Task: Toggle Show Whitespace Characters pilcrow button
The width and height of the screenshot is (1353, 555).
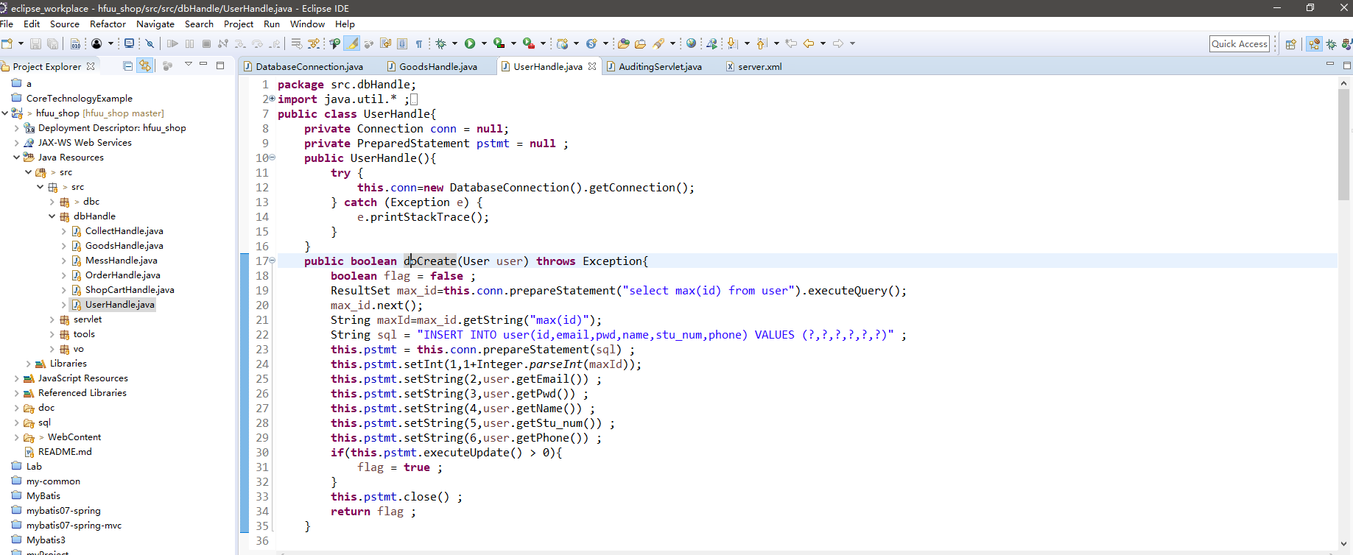Action: pyautogui.click(x=419, y=43)
